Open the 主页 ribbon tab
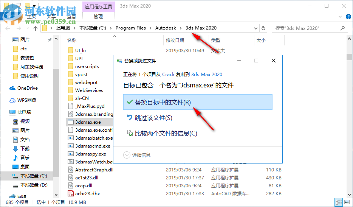Viewport: 353px width, 207px height. [31, 16]
